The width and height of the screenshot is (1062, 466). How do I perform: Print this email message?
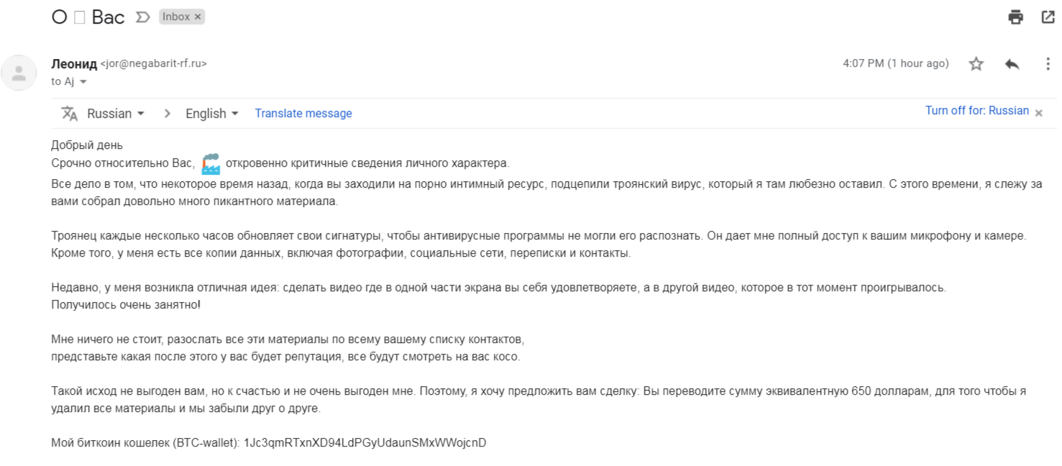1015,17
